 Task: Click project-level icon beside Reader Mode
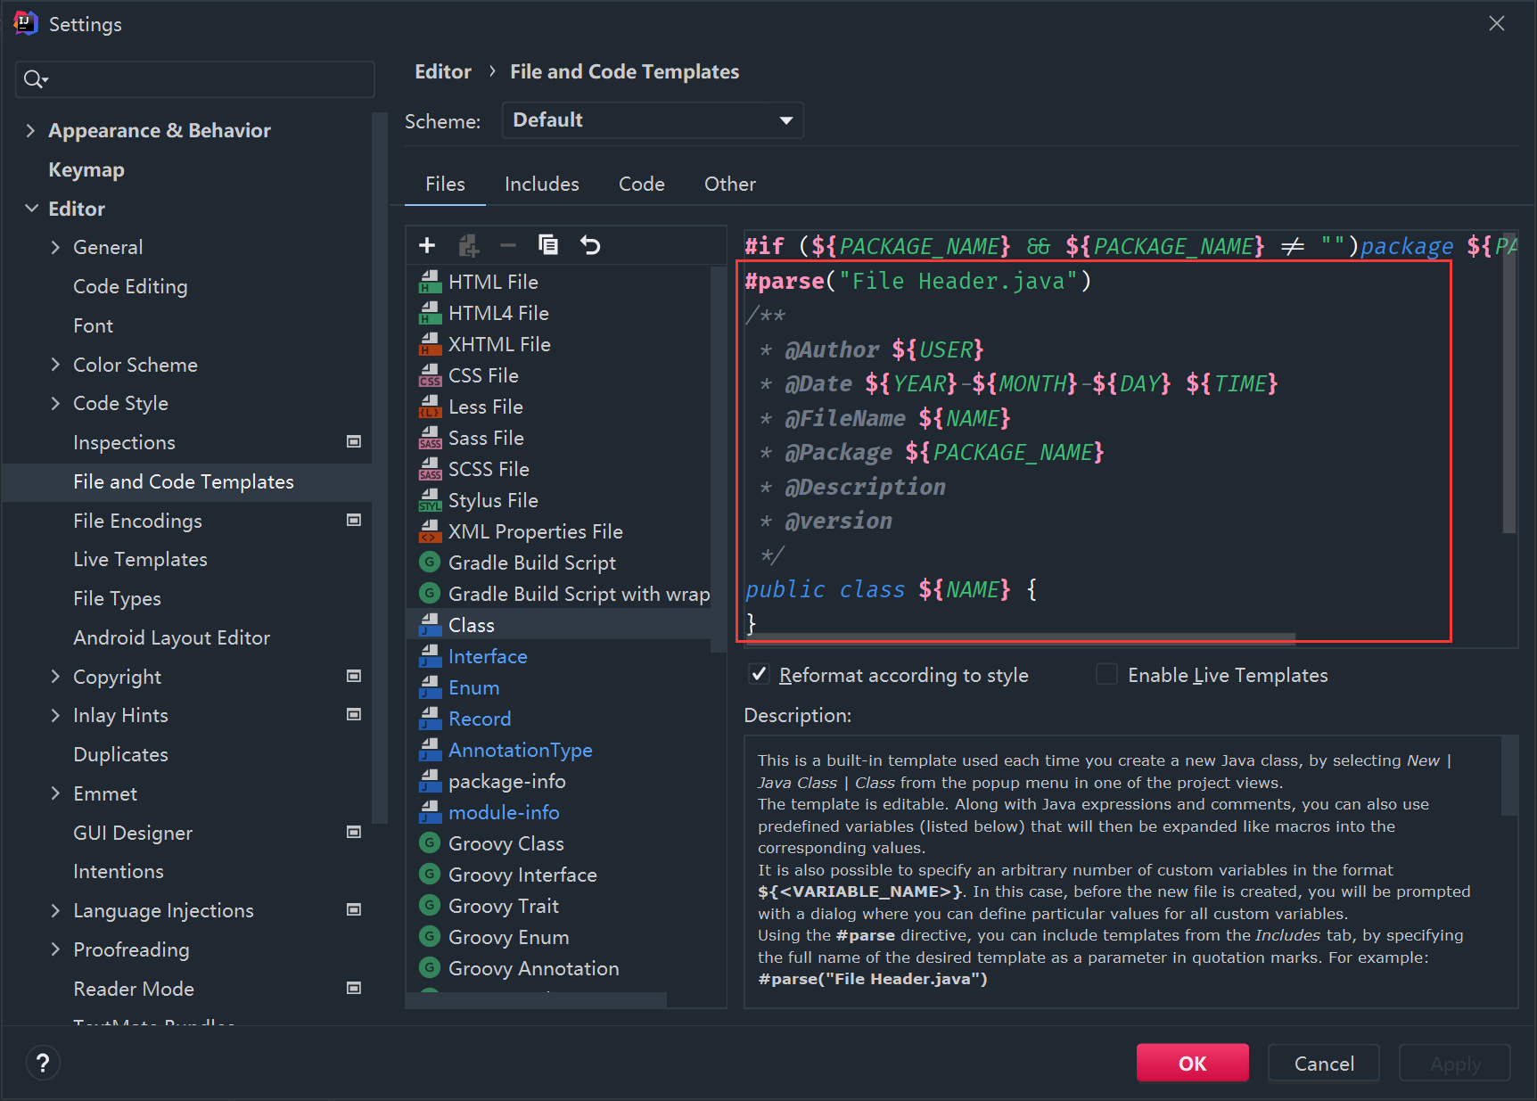click(x=354, y=989)
